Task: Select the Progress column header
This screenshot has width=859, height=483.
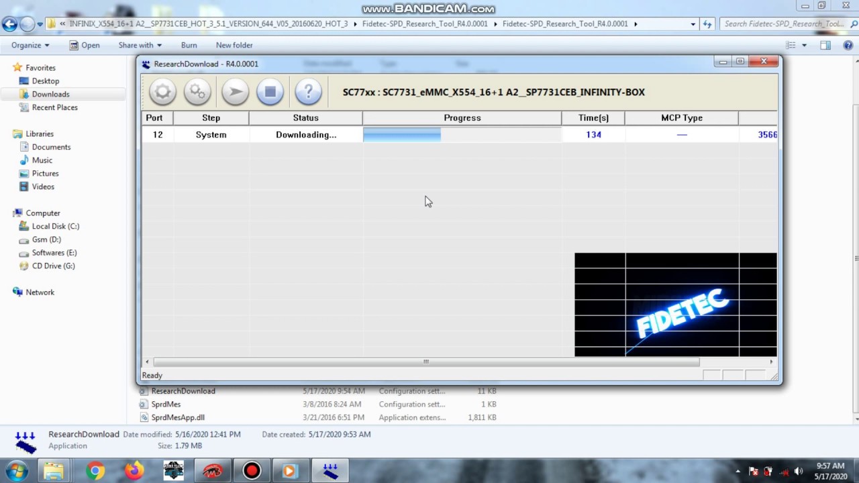Action: [x=462, y=118]
